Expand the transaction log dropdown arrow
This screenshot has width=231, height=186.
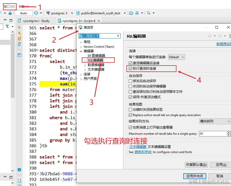41,13
